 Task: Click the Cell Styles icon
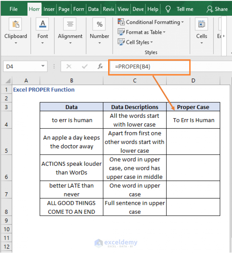(x=121, y=42)
